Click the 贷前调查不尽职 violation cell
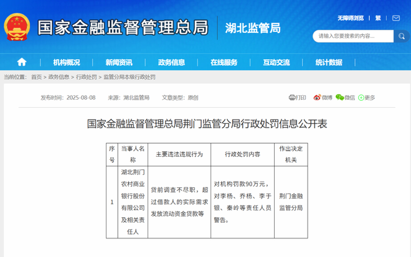411x257 pixels. 179,202
